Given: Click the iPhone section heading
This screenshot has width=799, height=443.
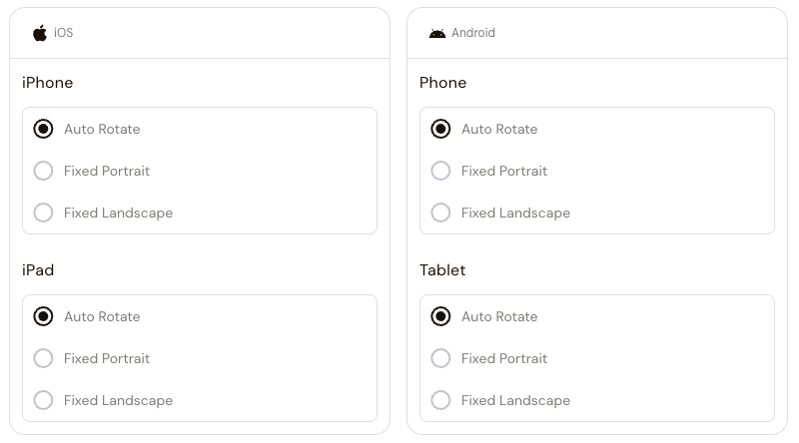Looking at the screenshot, I should [48, 83].
